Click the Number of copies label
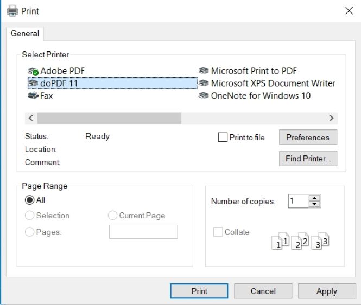The image size is (361, 305). point(243,202)
